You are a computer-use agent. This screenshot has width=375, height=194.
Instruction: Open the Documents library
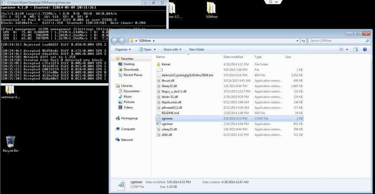131,91
